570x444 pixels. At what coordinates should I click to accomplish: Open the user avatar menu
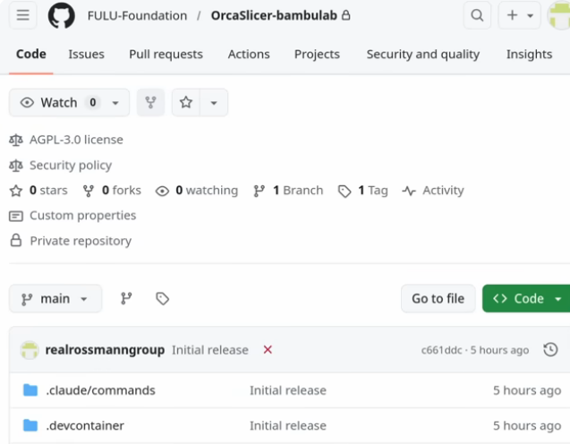(x=559, y=15)
